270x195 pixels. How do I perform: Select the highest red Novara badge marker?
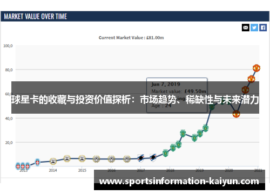37,162
